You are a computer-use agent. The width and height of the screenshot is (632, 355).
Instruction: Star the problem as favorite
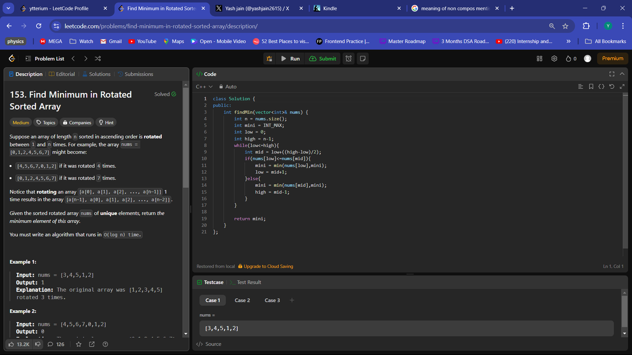tap(78, 344)
